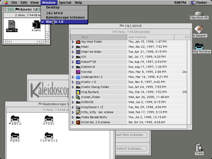Click the KissySuzuki1.1 folder icon
212x159 pixels.
(78, 107)
